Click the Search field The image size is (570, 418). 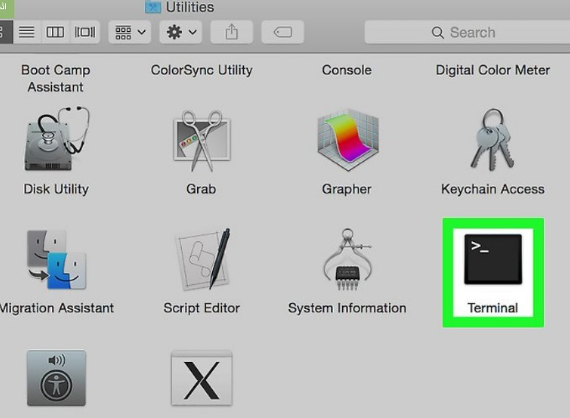[467, 33]
